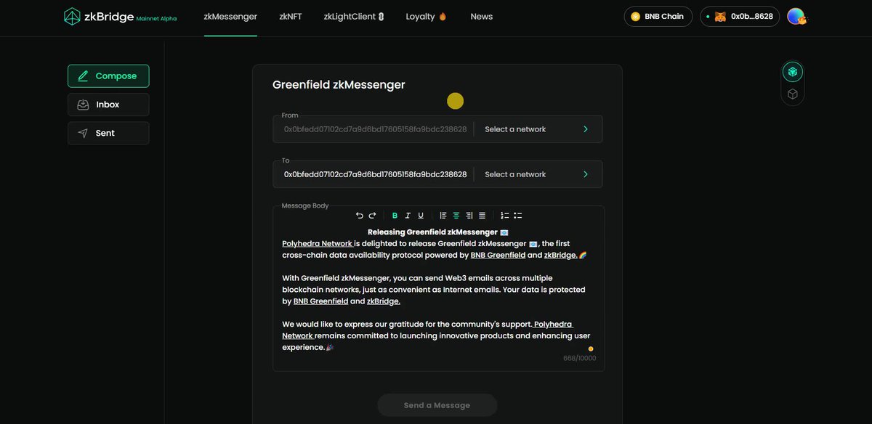Open the zkLightClient tab
Viewport: 872px width, 424px height.
click(x=354, y=17)
